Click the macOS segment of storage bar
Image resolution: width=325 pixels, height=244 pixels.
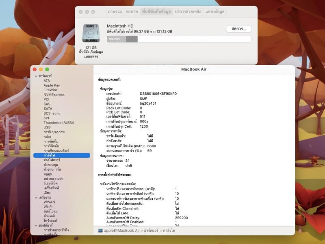117,39
